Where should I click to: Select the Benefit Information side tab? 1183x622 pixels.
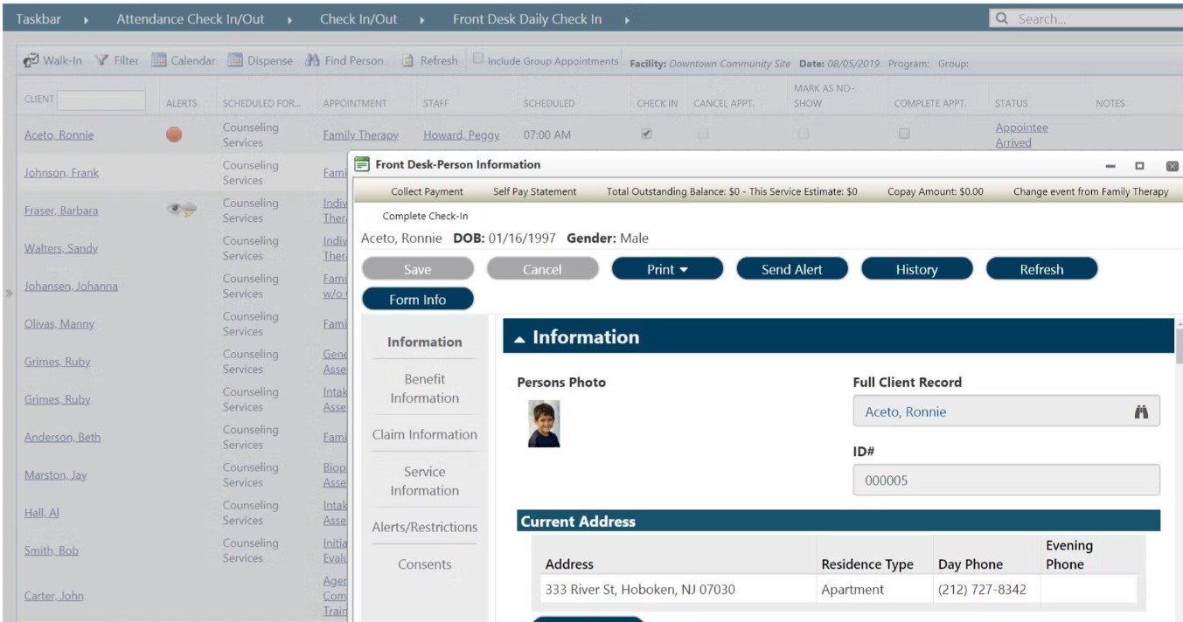coord(424,389)
